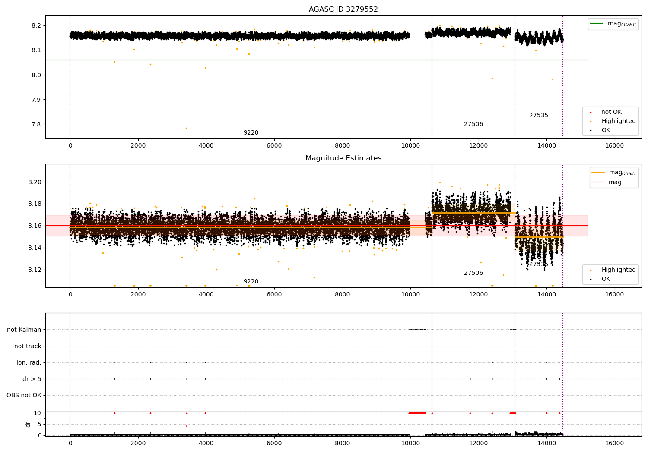The width and height of the screenshot is (648, 453).
Task: Select 'OK' legend entry in Magnitude Estimates plot
Action: 606,279
